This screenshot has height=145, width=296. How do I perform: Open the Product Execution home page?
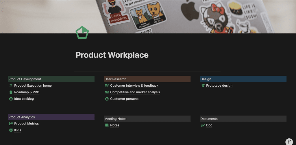(x=33, y=85)
